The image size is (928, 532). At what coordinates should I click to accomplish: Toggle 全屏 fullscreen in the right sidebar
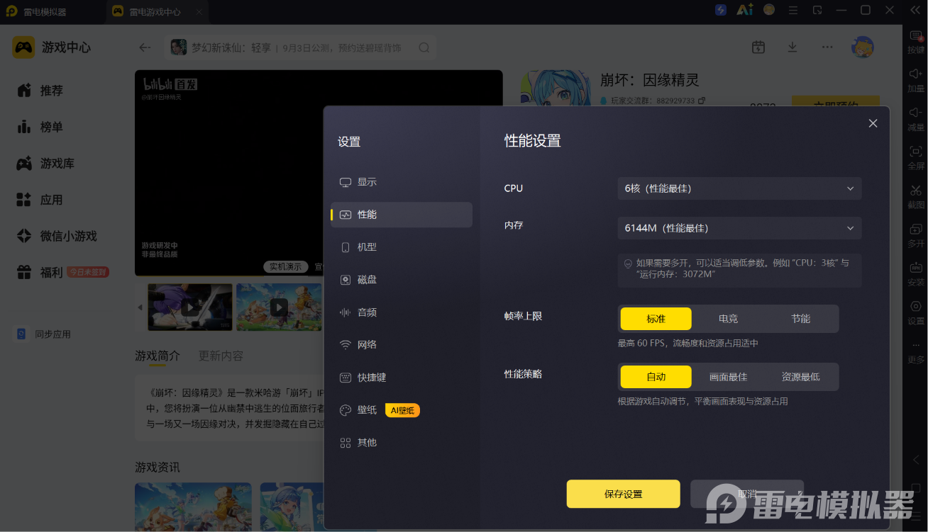(x=916, y=157)
